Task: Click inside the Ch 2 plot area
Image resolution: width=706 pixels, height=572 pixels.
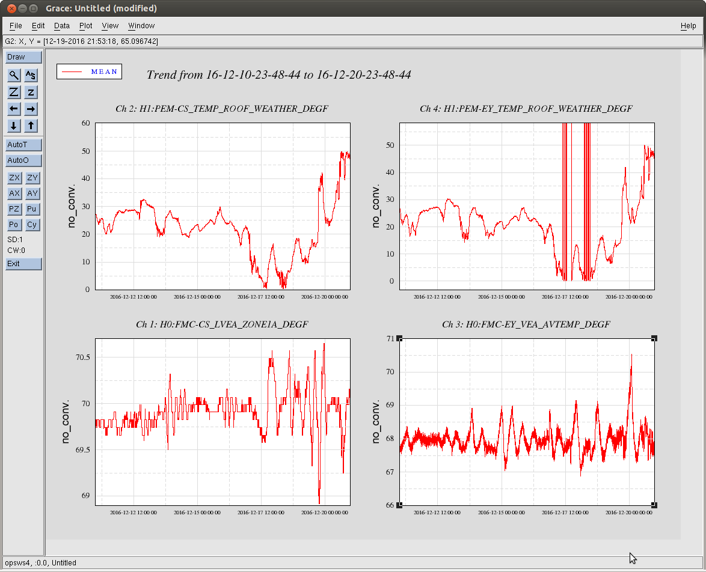Action: point(223,206)
